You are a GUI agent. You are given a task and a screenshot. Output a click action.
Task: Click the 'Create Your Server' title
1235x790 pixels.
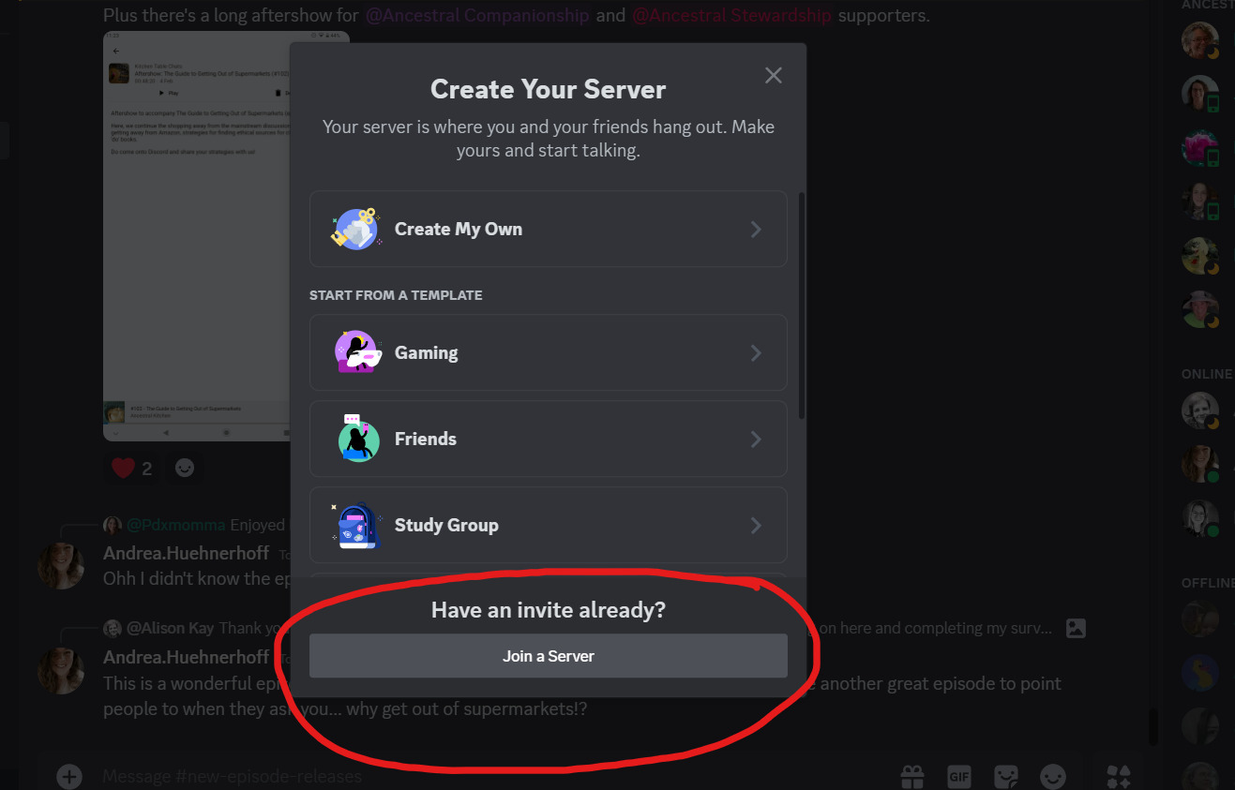tap(549, 89)
